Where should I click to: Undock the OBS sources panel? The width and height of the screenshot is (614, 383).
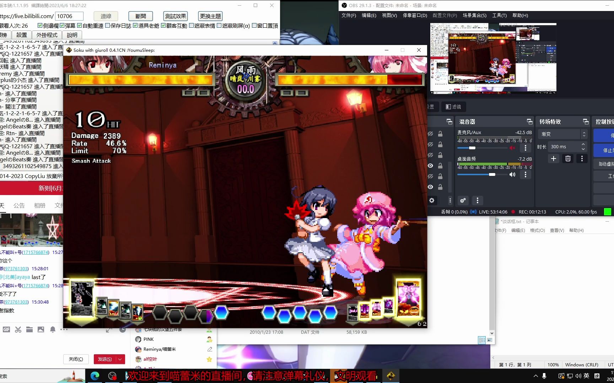pyautogui.click(x=449, y=122)
